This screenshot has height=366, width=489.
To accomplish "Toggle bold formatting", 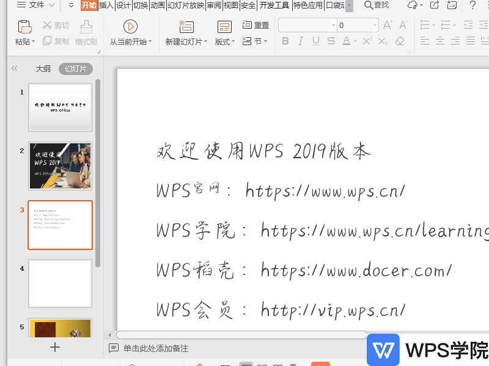I will [285, 41].
